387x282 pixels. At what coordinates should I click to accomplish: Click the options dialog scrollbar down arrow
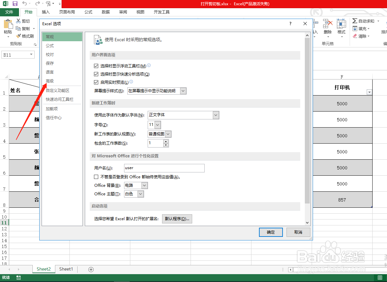pyautogui.click(x=307, y=222)
